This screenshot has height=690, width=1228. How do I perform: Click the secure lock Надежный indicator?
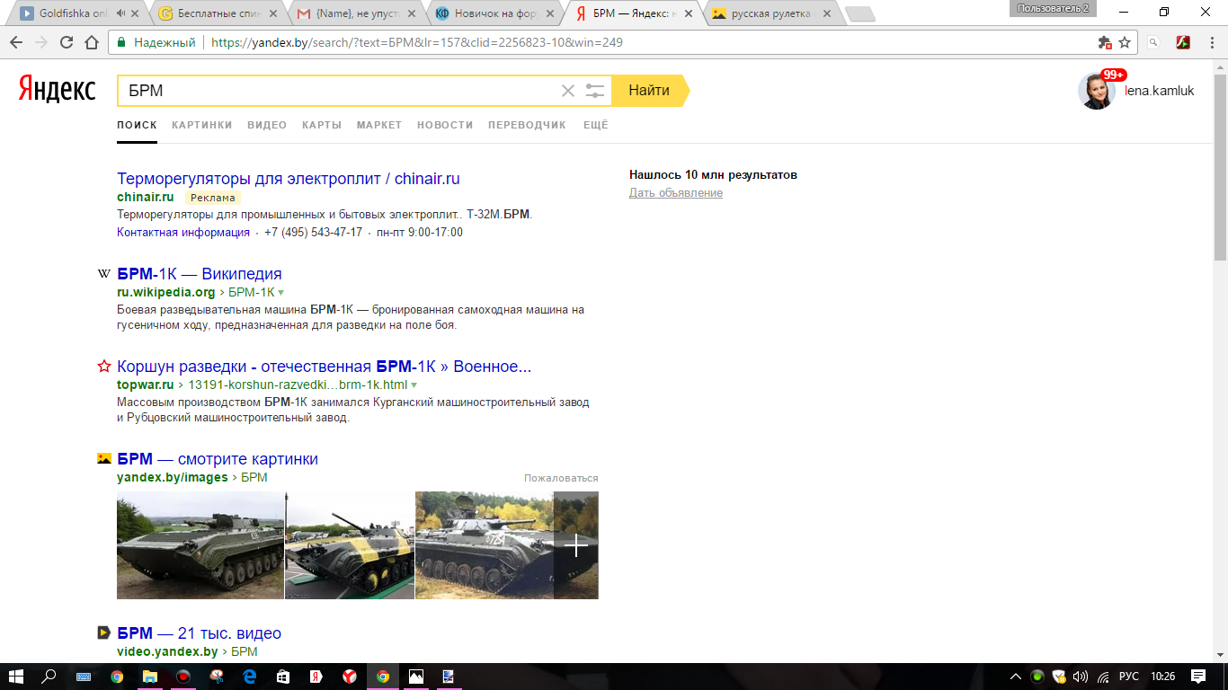tap(156, 42)
